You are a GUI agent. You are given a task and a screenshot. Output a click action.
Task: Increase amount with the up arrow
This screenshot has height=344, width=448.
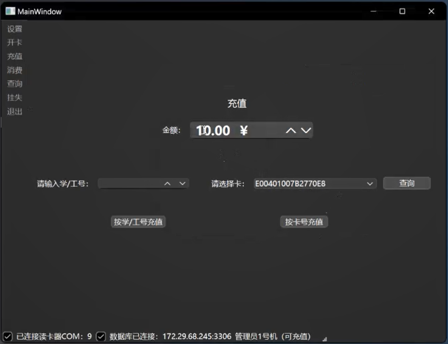pos(290,131)
